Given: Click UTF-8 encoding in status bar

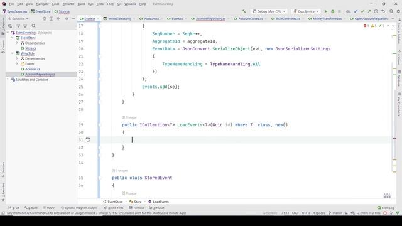Looking at the screenshot, I should pos(306,213).
